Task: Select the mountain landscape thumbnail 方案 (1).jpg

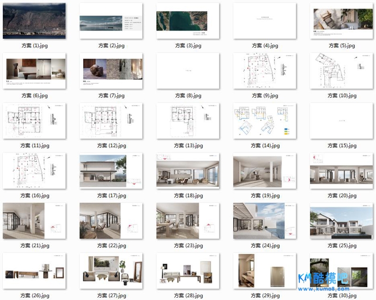Action: click(34, 21)
